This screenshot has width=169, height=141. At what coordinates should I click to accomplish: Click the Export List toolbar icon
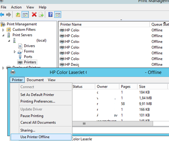41,15
